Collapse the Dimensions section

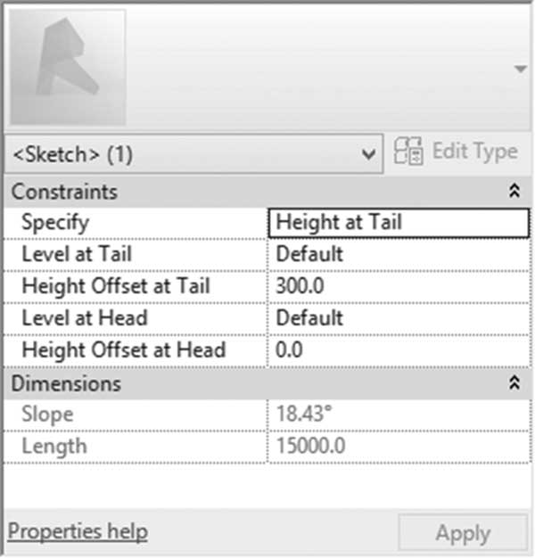point(514,383)
